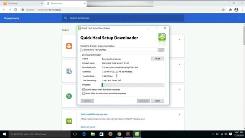
Task: Close the Quickheal tab
Action: point(42,3)
